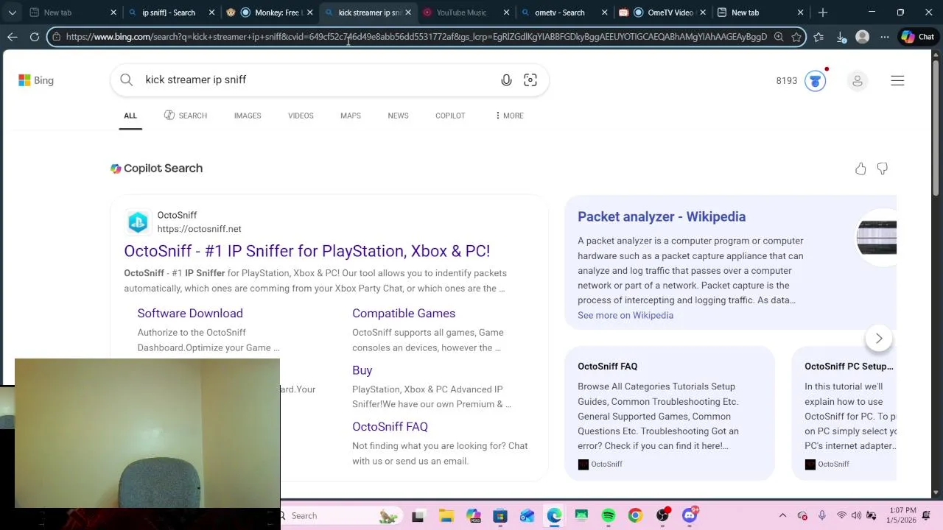Open the Copilot Chat button in Edge
Image resolution: width=943 pixels, height=530 pixels.
coord(918,37)
